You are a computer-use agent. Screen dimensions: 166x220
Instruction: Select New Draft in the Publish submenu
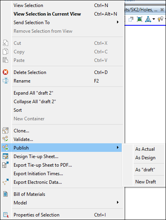[146, 181]
